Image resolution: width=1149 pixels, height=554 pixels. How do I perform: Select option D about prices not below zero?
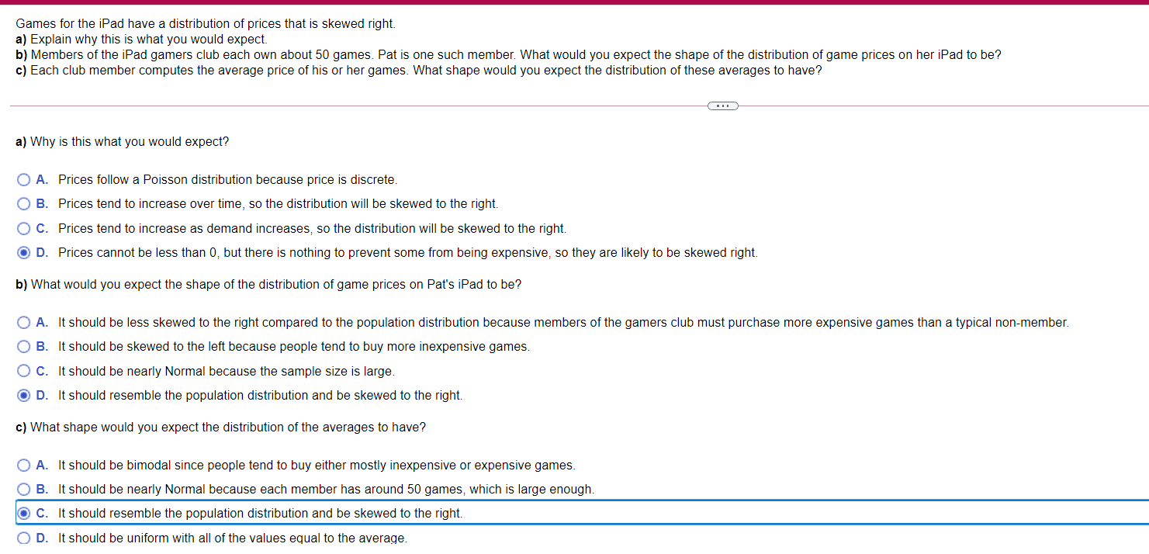(23, 252)
